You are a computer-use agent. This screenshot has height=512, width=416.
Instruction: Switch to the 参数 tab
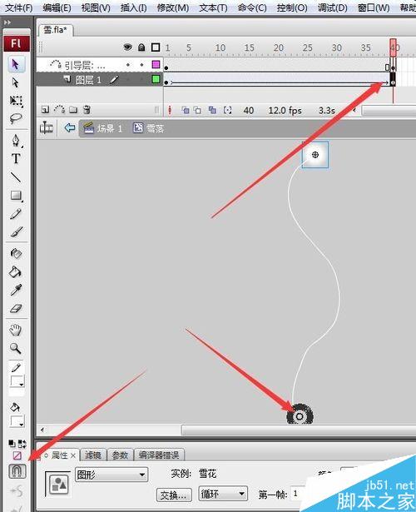120,455
